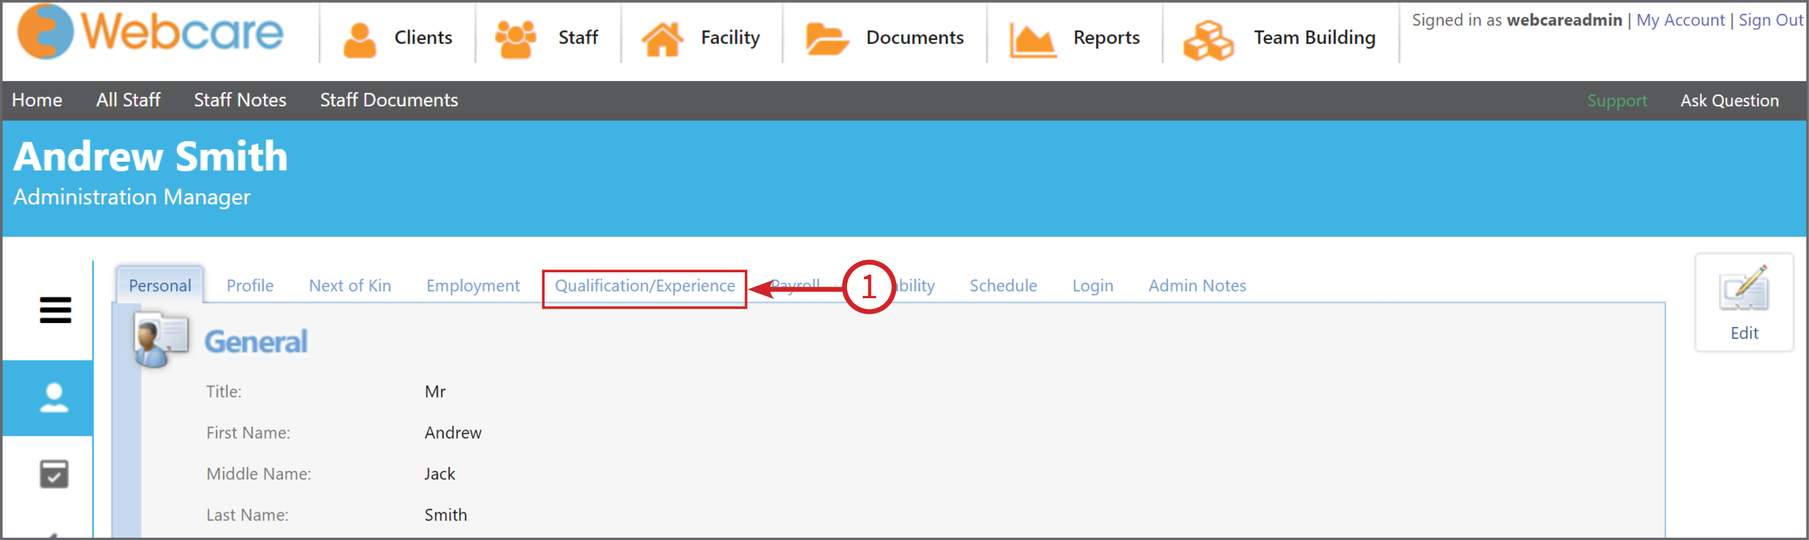
Task: Open the Reports chart icon
Action: click(1032, 39)
